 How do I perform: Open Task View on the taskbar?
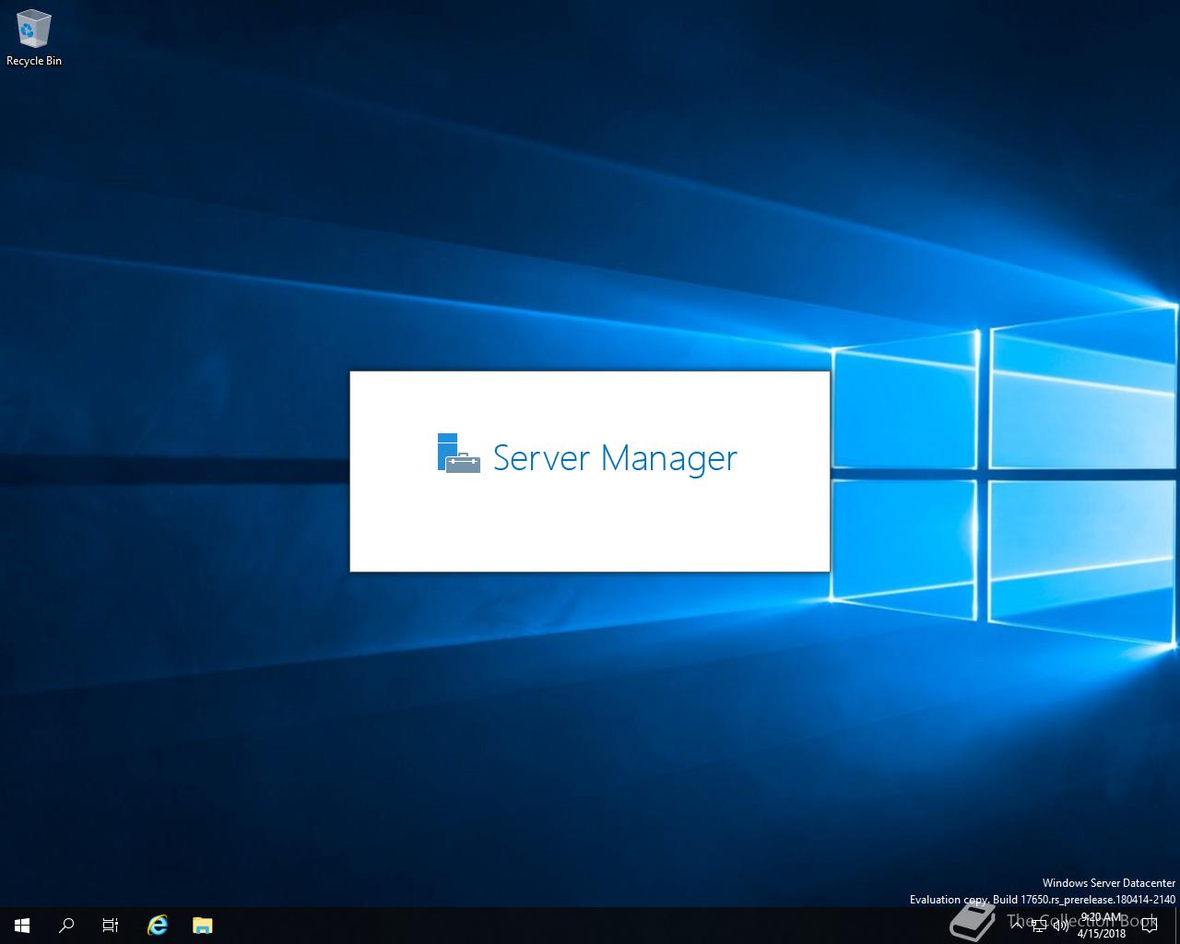(111, 926)
